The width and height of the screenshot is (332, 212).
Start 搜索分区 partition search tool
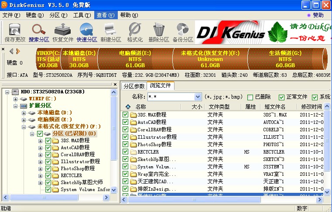click(x=39, y=33)
